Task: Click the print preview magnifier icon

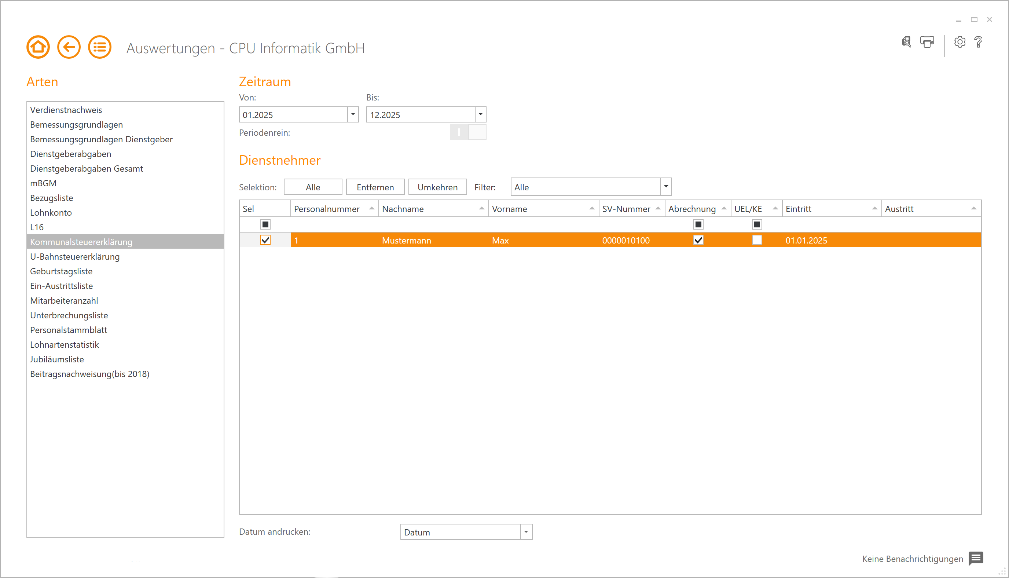Action: [x=907, y=42]
